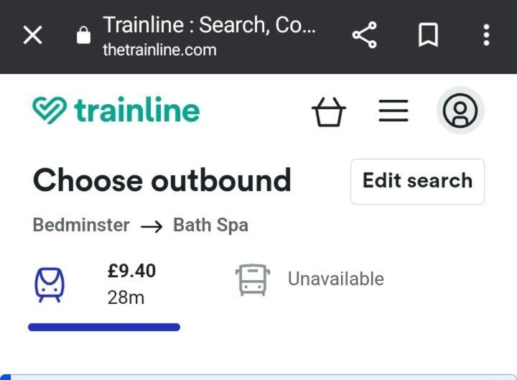Screen dimensions: 517x380
Task: Tap the Choose outbound heading
Action: click(x=162, y=180)
